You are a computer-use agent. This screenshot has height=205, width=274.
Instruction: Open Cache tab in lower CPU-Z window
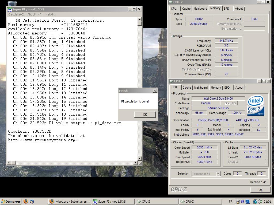click(187, 88)
